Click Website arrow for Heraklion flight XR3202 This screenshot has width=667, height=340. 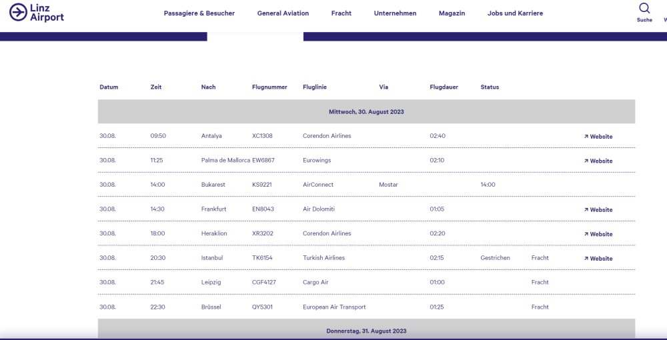(586, 234)
